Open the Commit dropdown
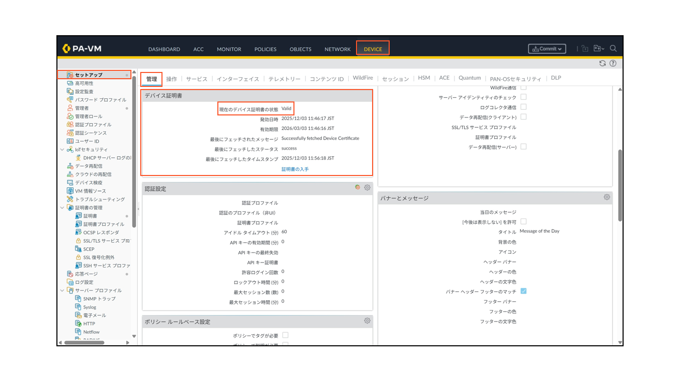This screenshot has width=680, height=381. pyautogui.click(x=547, y=49)
